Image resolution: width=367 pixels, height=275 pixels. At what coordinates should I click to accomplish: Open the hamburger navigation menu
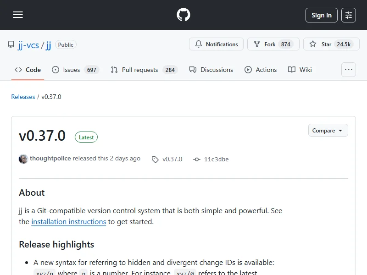pyautogui.click(x=18, y=15)
